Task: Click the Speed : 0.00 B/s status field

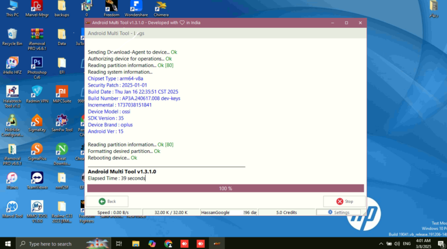Action: (x=113, y=212)
